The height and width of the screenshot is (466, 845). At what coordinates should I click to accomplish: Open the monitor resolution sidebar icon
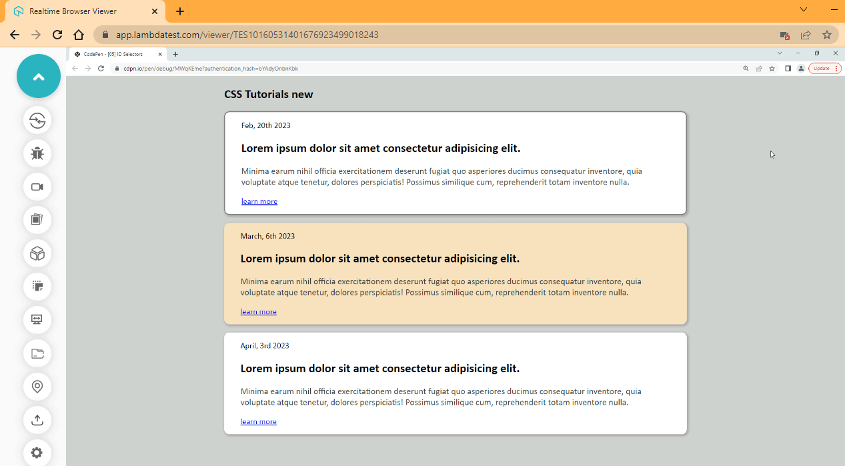(x=37, y=320)
